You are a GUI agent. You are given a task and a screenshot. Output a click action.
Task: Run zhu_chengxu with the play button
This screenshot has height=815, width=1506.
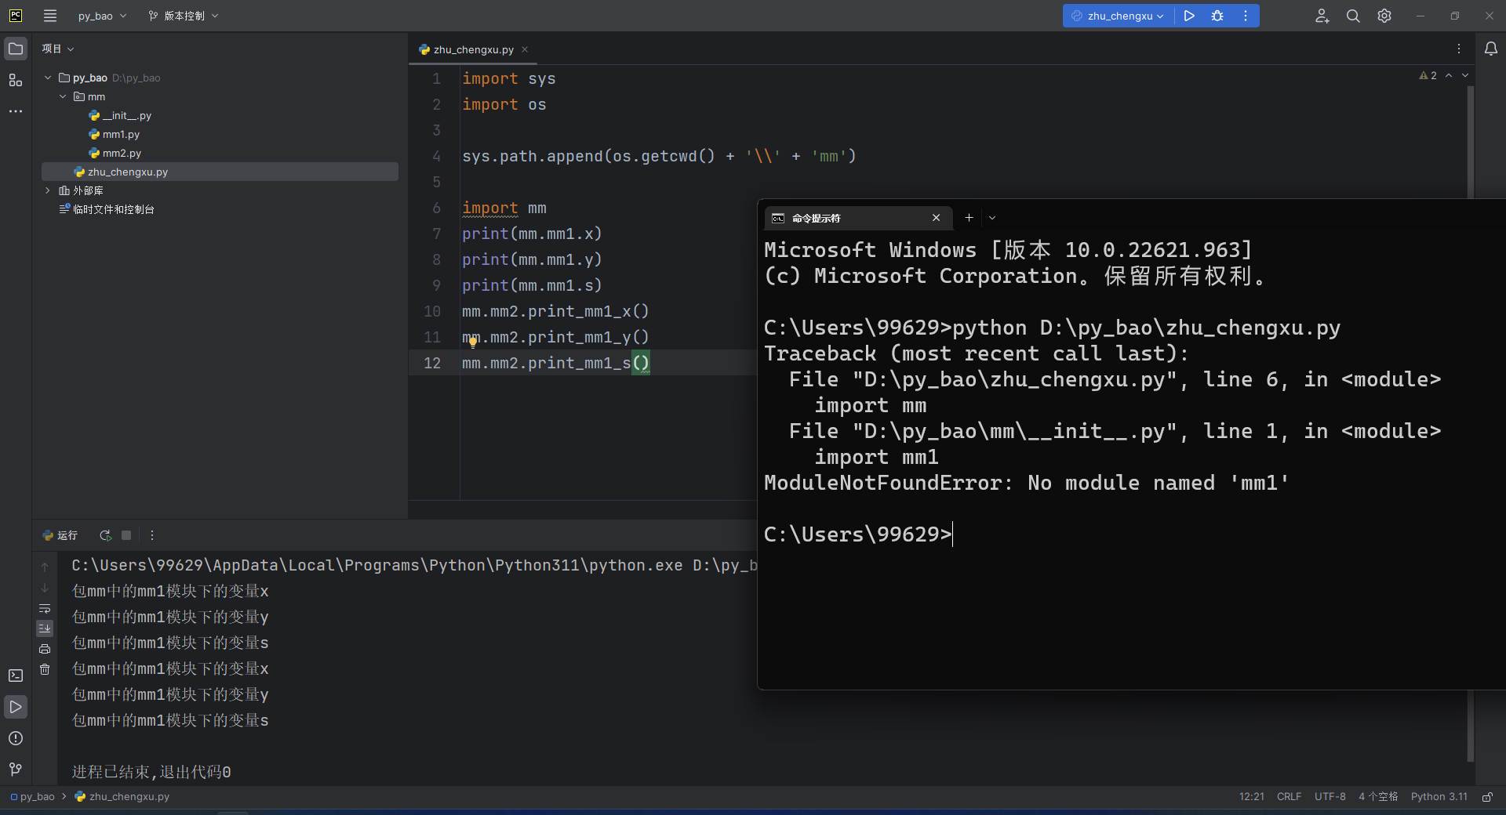coord(1189,16)
